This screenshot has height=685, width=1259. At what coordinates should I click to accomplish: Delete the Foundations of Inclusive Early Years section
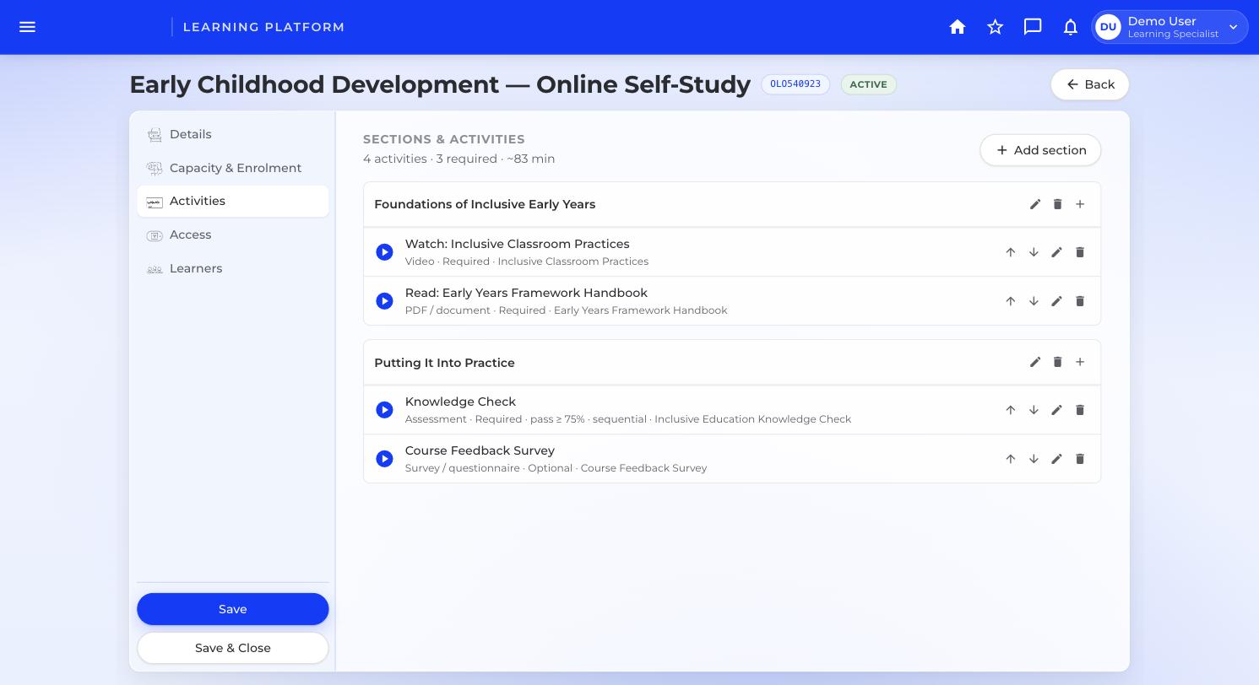[1057, 204]
